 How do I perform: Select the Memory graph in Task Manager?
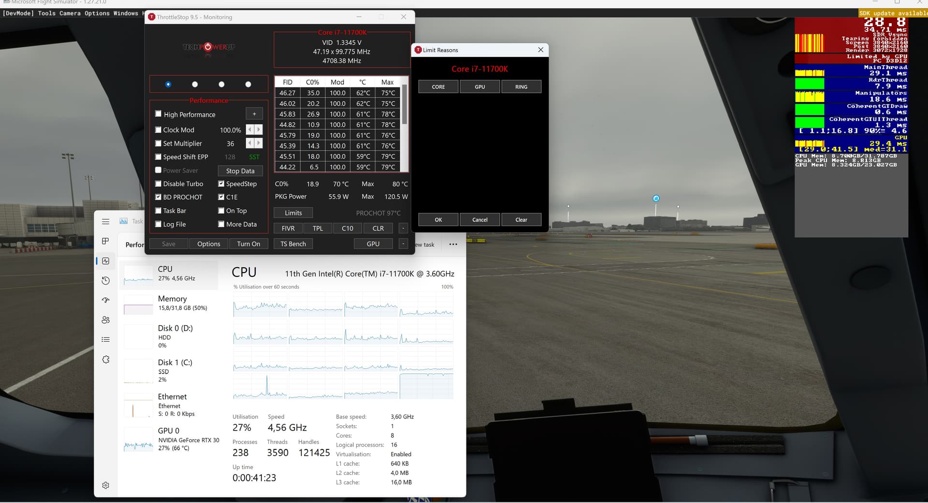(170, 302)
